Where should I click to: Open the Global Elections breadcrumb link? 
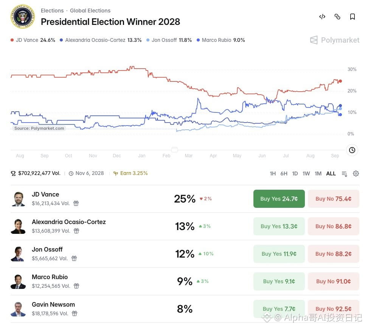click(x=90, y=11)
